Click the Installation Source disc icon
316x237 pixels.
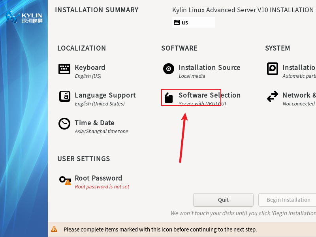pos(169,69)
